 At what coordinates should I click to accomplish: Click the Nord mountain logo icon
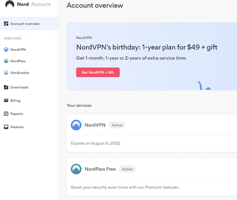point(10,4)
